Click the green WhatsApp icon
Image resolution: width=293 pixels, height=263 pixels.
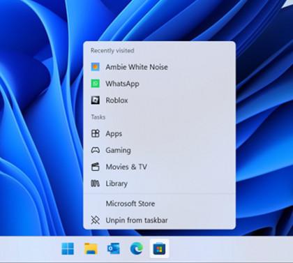click(95, 84)
